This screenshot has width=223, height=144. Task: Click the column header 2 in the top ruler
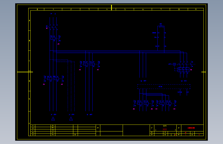[71, 9]
